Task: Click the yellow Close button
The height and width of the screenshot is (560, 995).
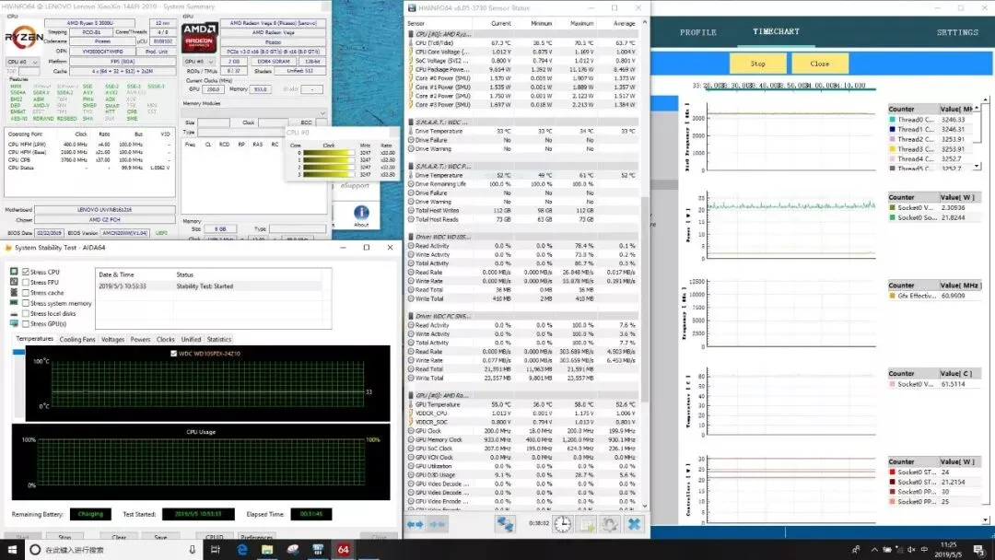Action: pyautogui.click(x=819, y=64)
